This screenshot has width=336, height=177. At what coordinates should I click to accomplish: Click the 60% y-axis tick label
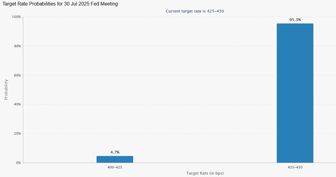tap(17, 75)
